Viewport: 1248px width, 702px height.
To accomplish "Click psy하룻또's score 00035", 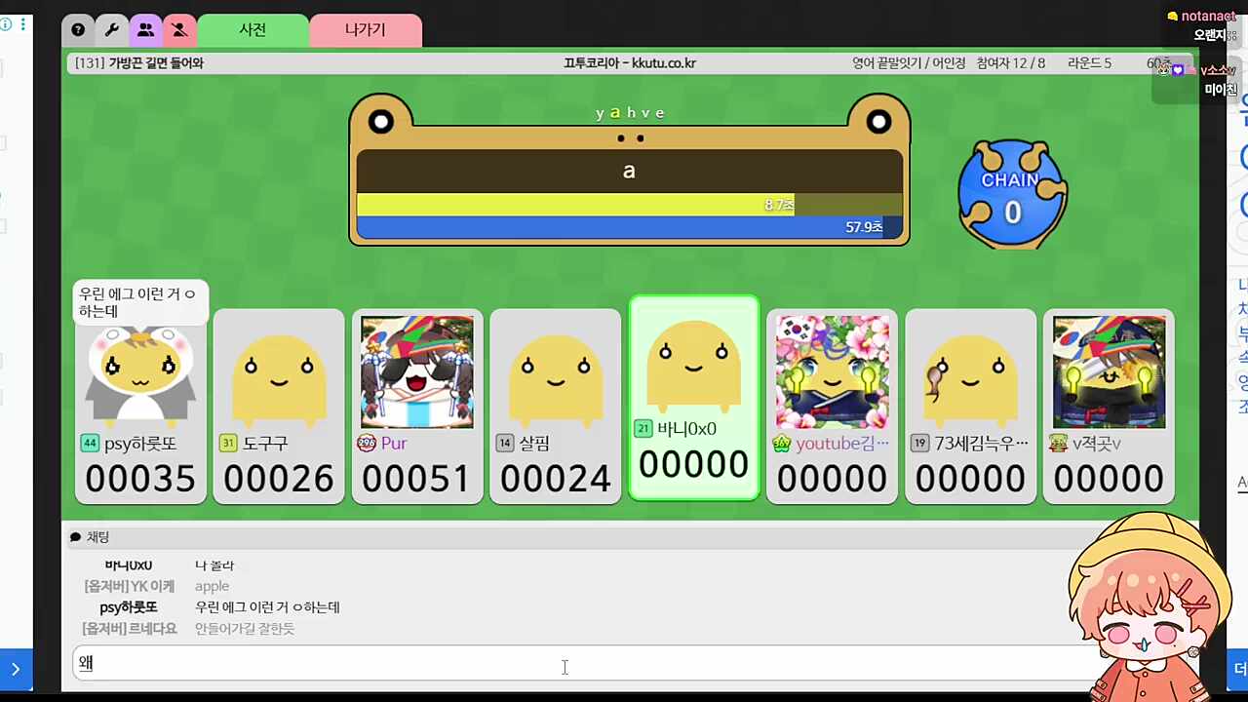I will point(140,479).
